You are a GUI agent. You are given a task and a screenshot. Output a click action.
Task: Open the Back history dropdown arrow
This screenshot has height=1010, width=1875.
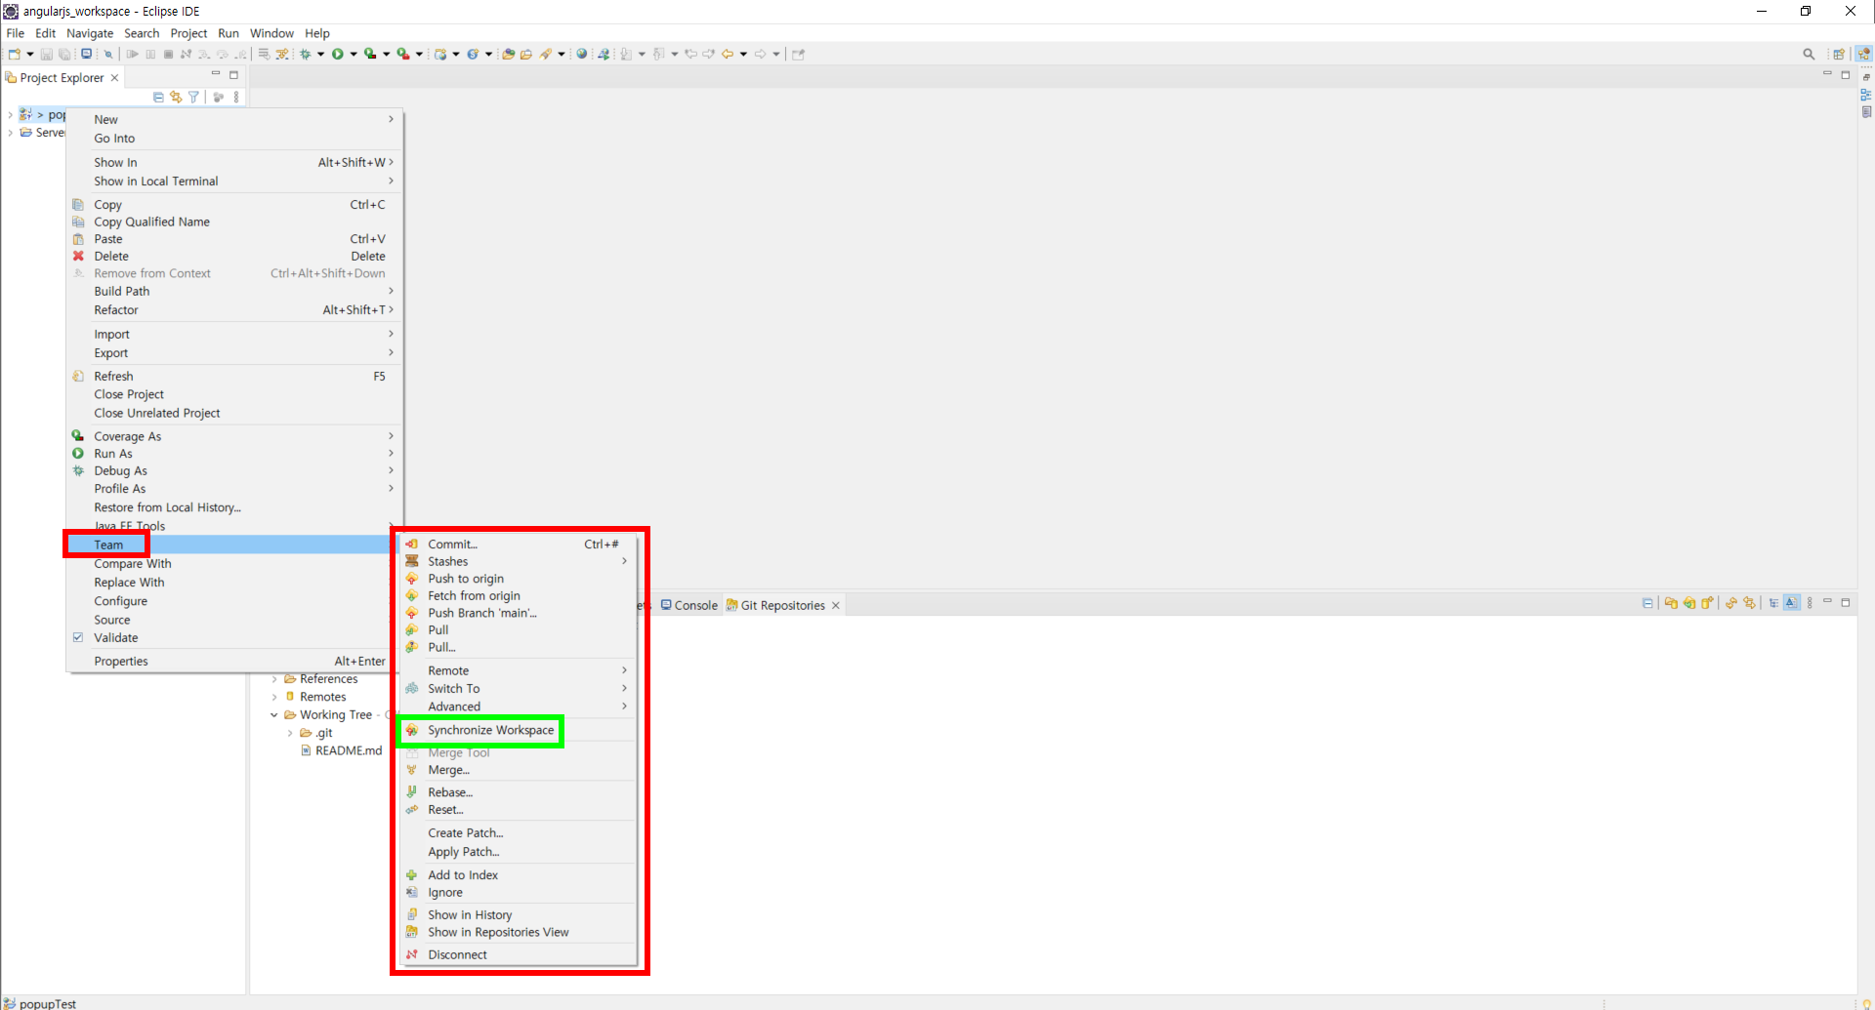pos(743,55)
